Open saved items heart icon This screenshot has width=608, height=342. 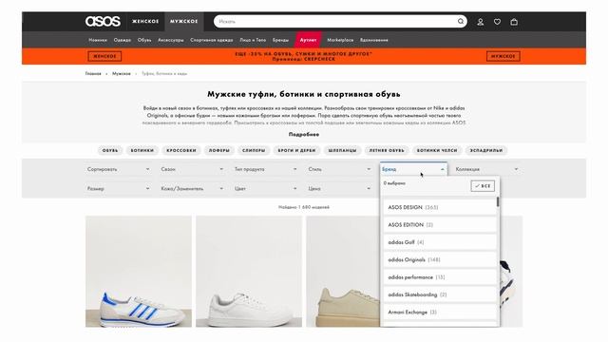pyautogui.click(x=497, y=22)
